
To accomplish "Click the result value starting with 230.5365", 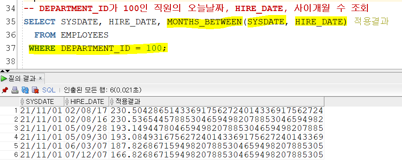I will [217, 119].
